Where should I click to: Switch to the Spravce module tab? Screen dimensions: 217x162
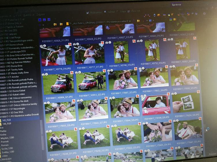click(176, 5)
